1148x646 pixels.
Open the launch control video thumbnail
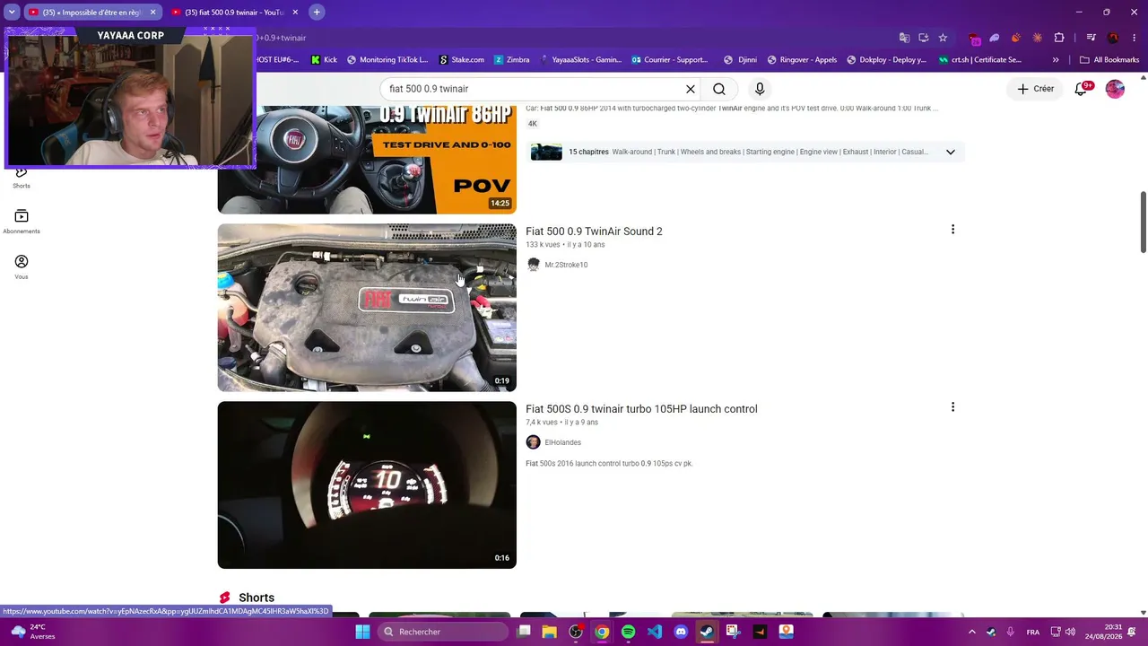(x=367, y=484)
